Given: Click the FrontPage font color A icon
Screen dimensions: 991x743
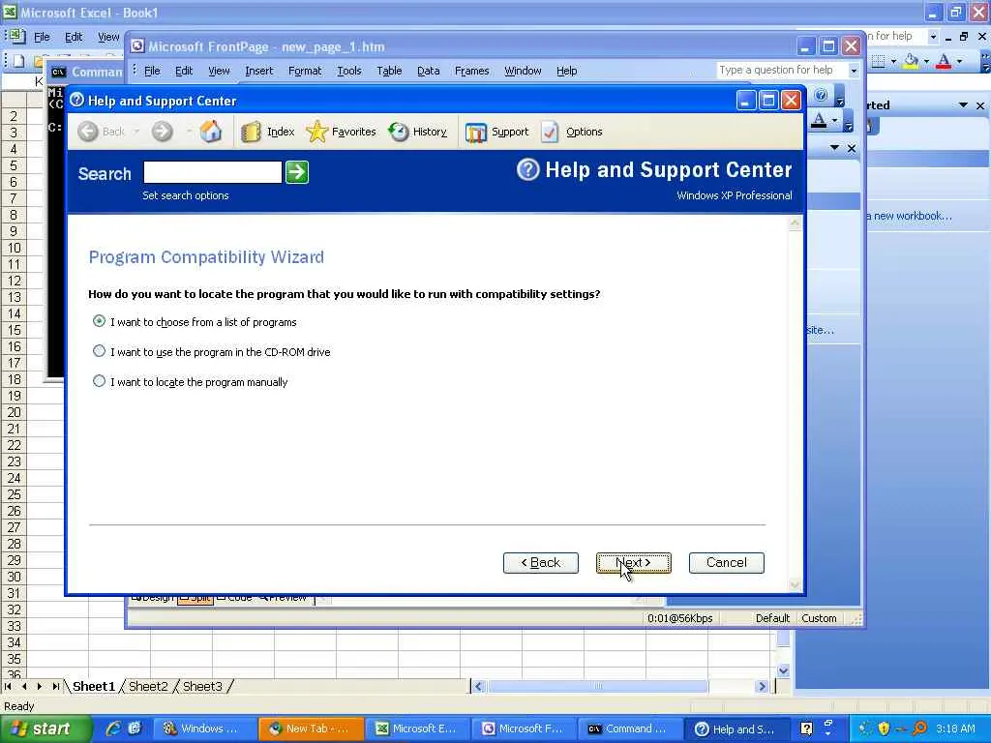Looking at the screenshot, I should (x=819, y=120).
